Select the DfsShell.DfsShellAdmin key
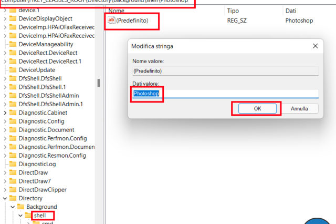 click(49, 96)
